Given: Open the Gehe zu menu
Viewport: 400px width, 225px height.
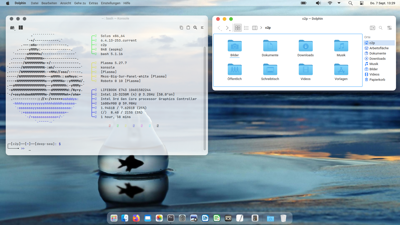Looking at the screenshot, I should point(80,3).
